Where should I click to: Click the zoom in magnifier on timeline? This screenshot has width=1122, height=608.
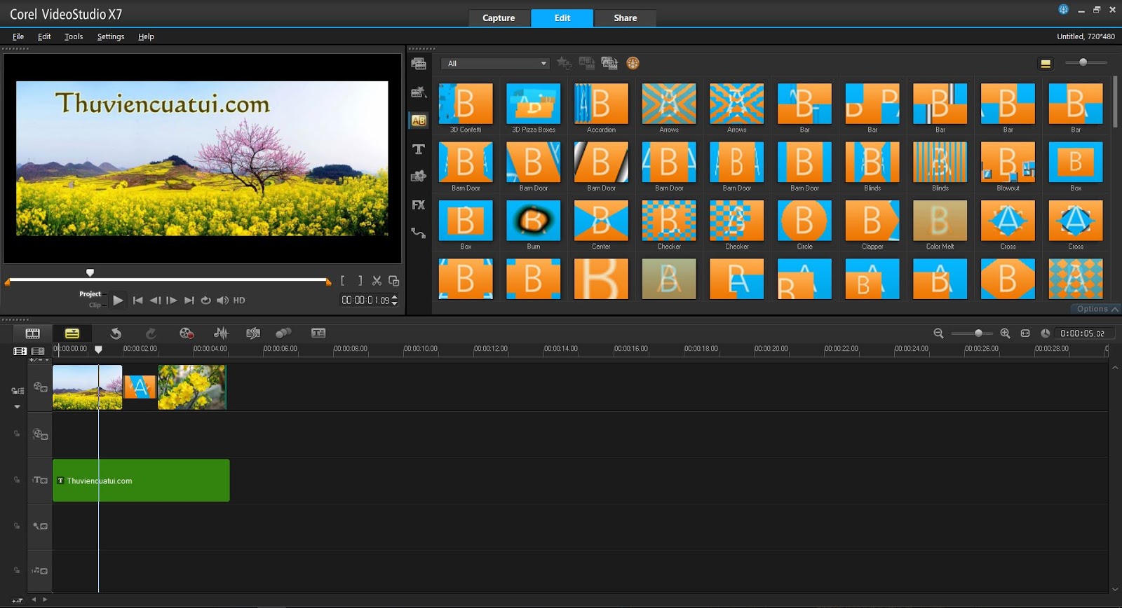pyautogui.click(x=1005, y=333)
